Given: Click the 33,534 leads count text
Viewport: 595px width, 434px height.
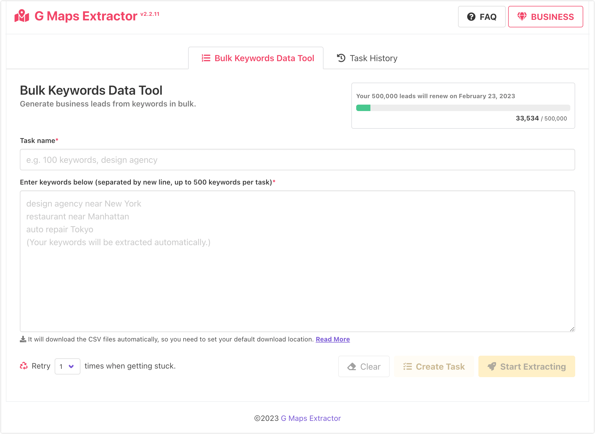Looking at the screenshot, I should [527, 118].
